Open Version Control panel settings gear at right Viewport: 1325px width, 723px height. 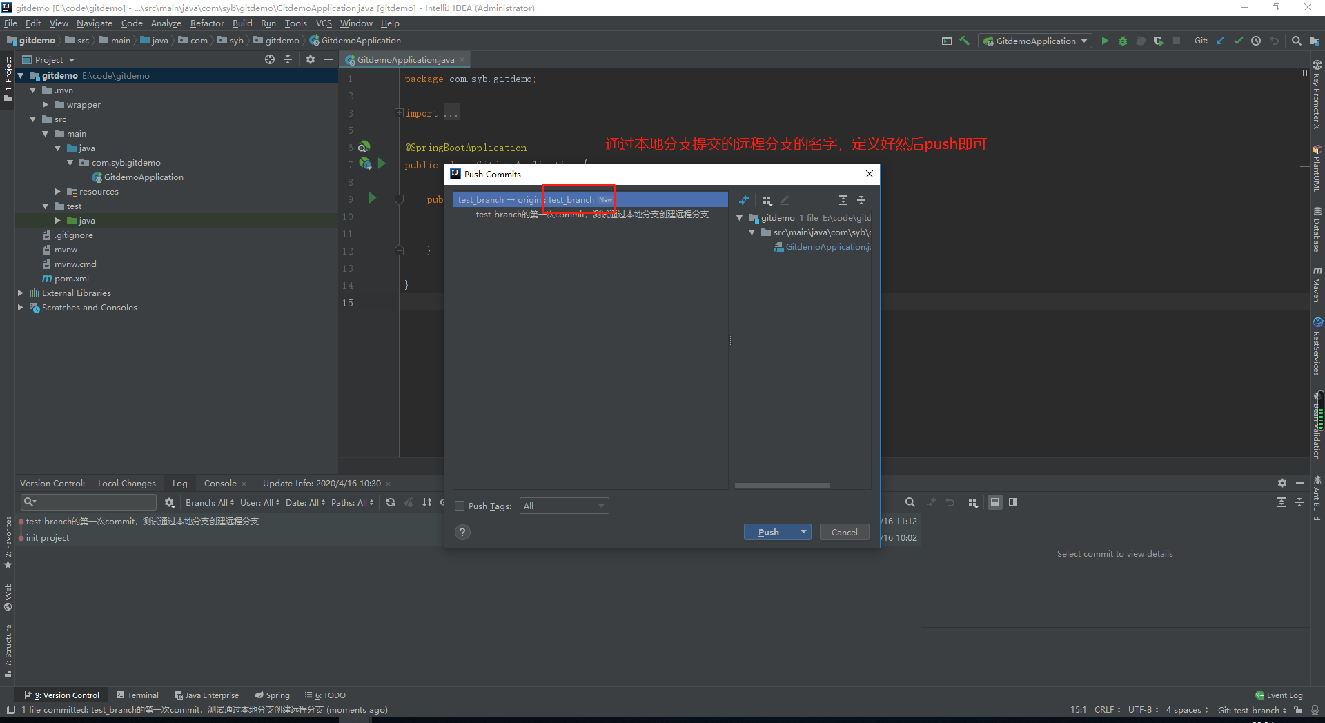click(1282, 483)
